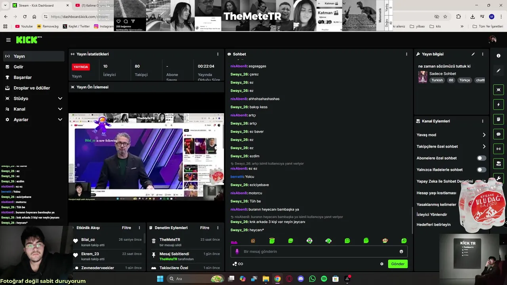Select the green headphones emote
The width and height of the screenshot is (507, 285).
(328, 241)
